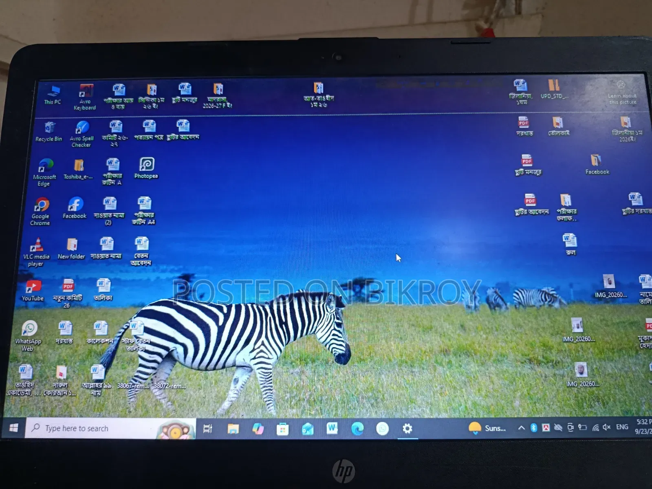Select the This PC desktop icon
652x489 pixels.
point(53,95)
